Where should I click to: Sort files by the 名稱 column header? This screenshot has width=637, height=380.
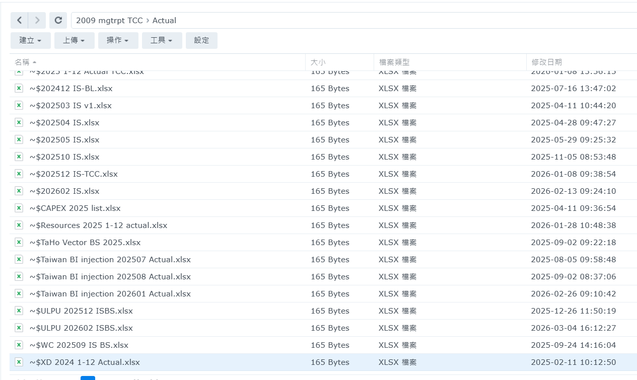click(22, 62)
